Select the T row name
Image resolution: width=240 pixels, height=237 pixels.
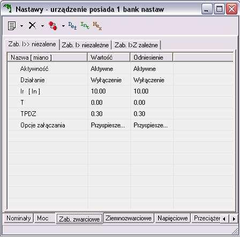click(x=22, y=103)
